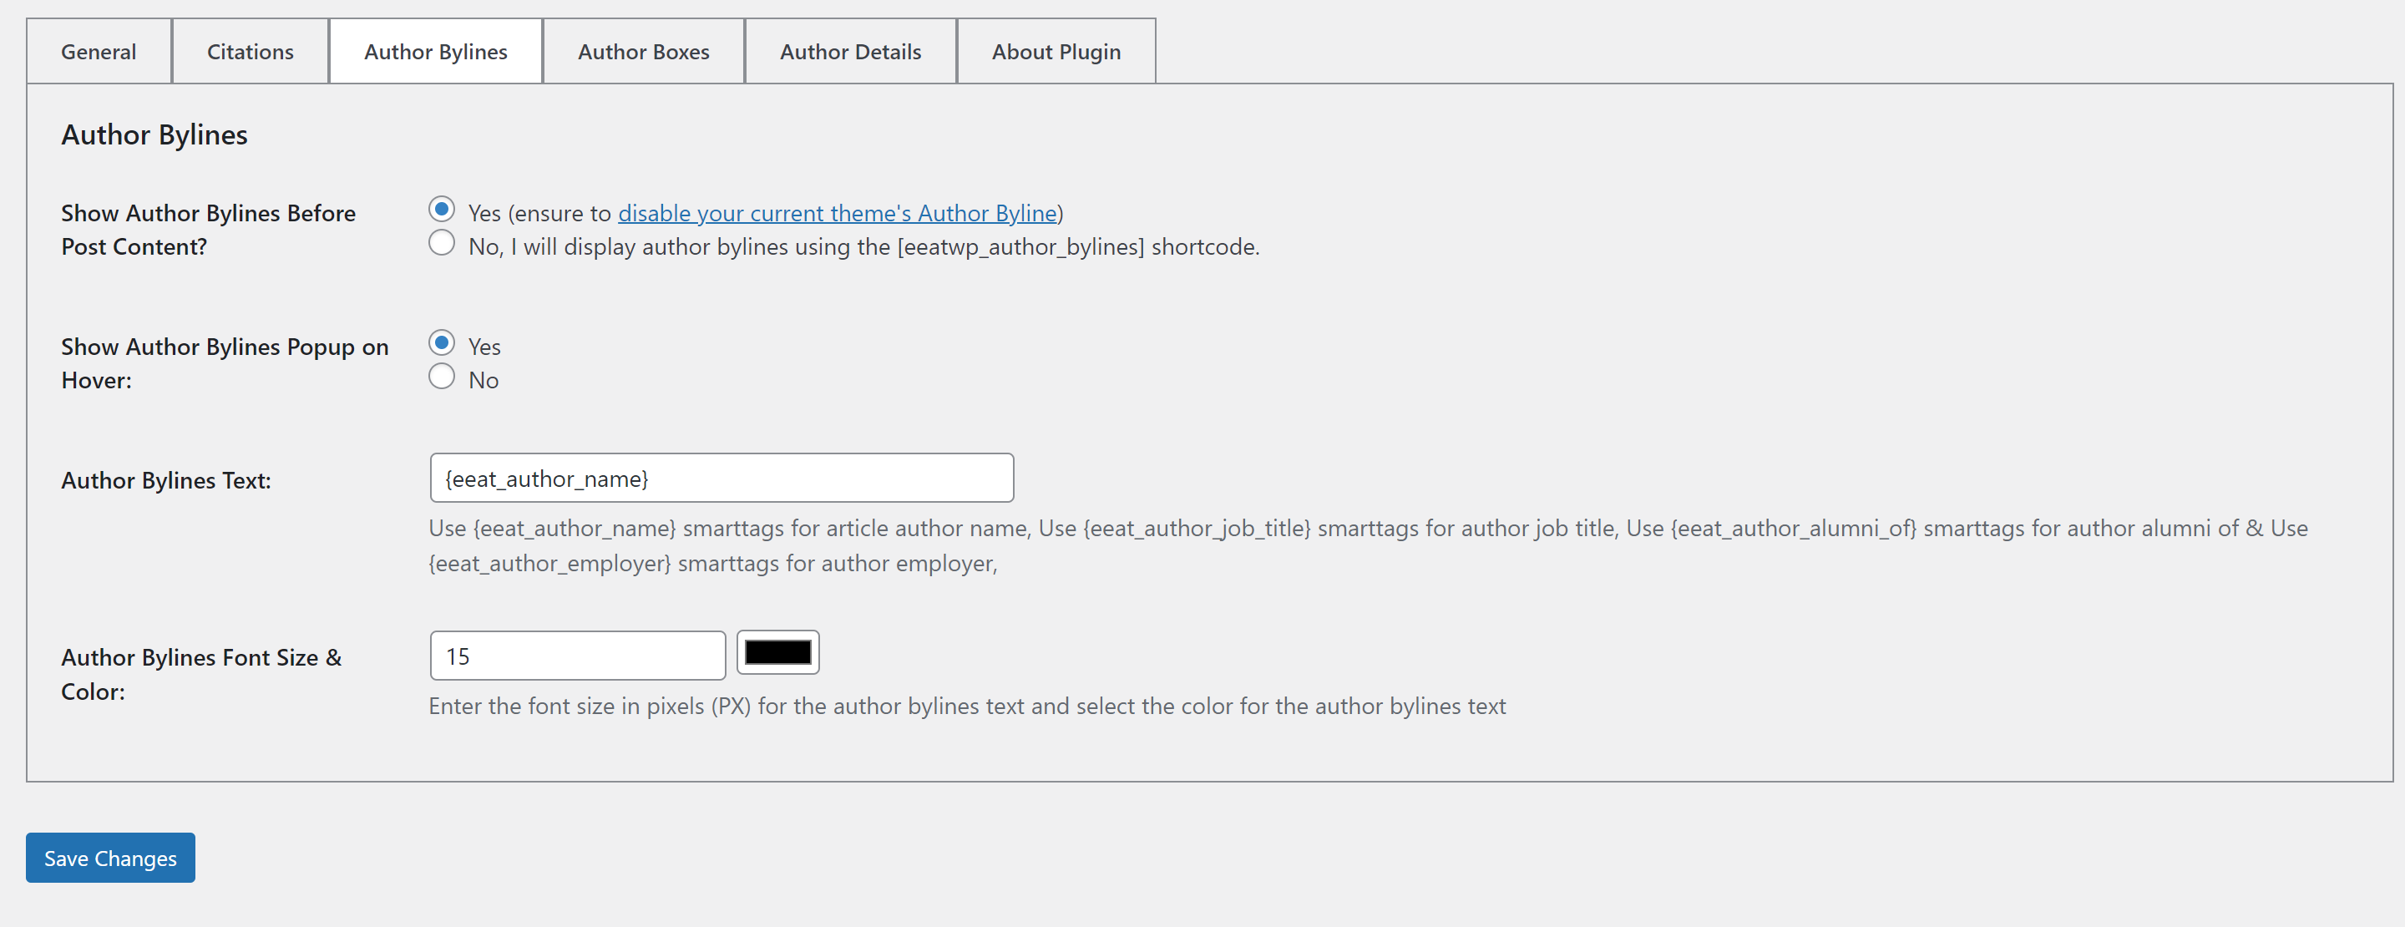The height and width of the screenshot is (927, 2405).
Task: Select Yes for bylines before post content
Action: click(442, 209)
